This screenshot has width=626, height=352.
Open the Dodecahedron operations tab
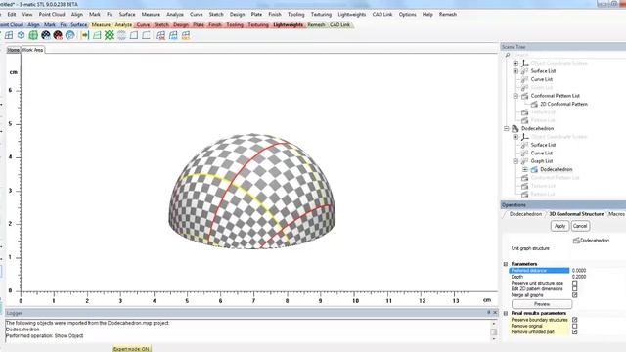[x=525, y=214]
